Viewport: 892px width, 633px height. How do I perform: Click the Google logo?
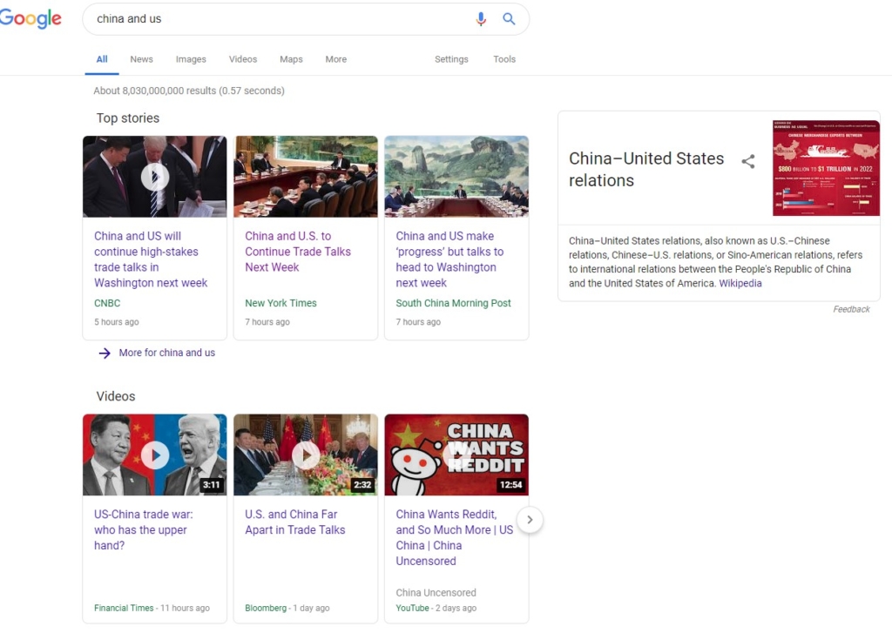30,19
